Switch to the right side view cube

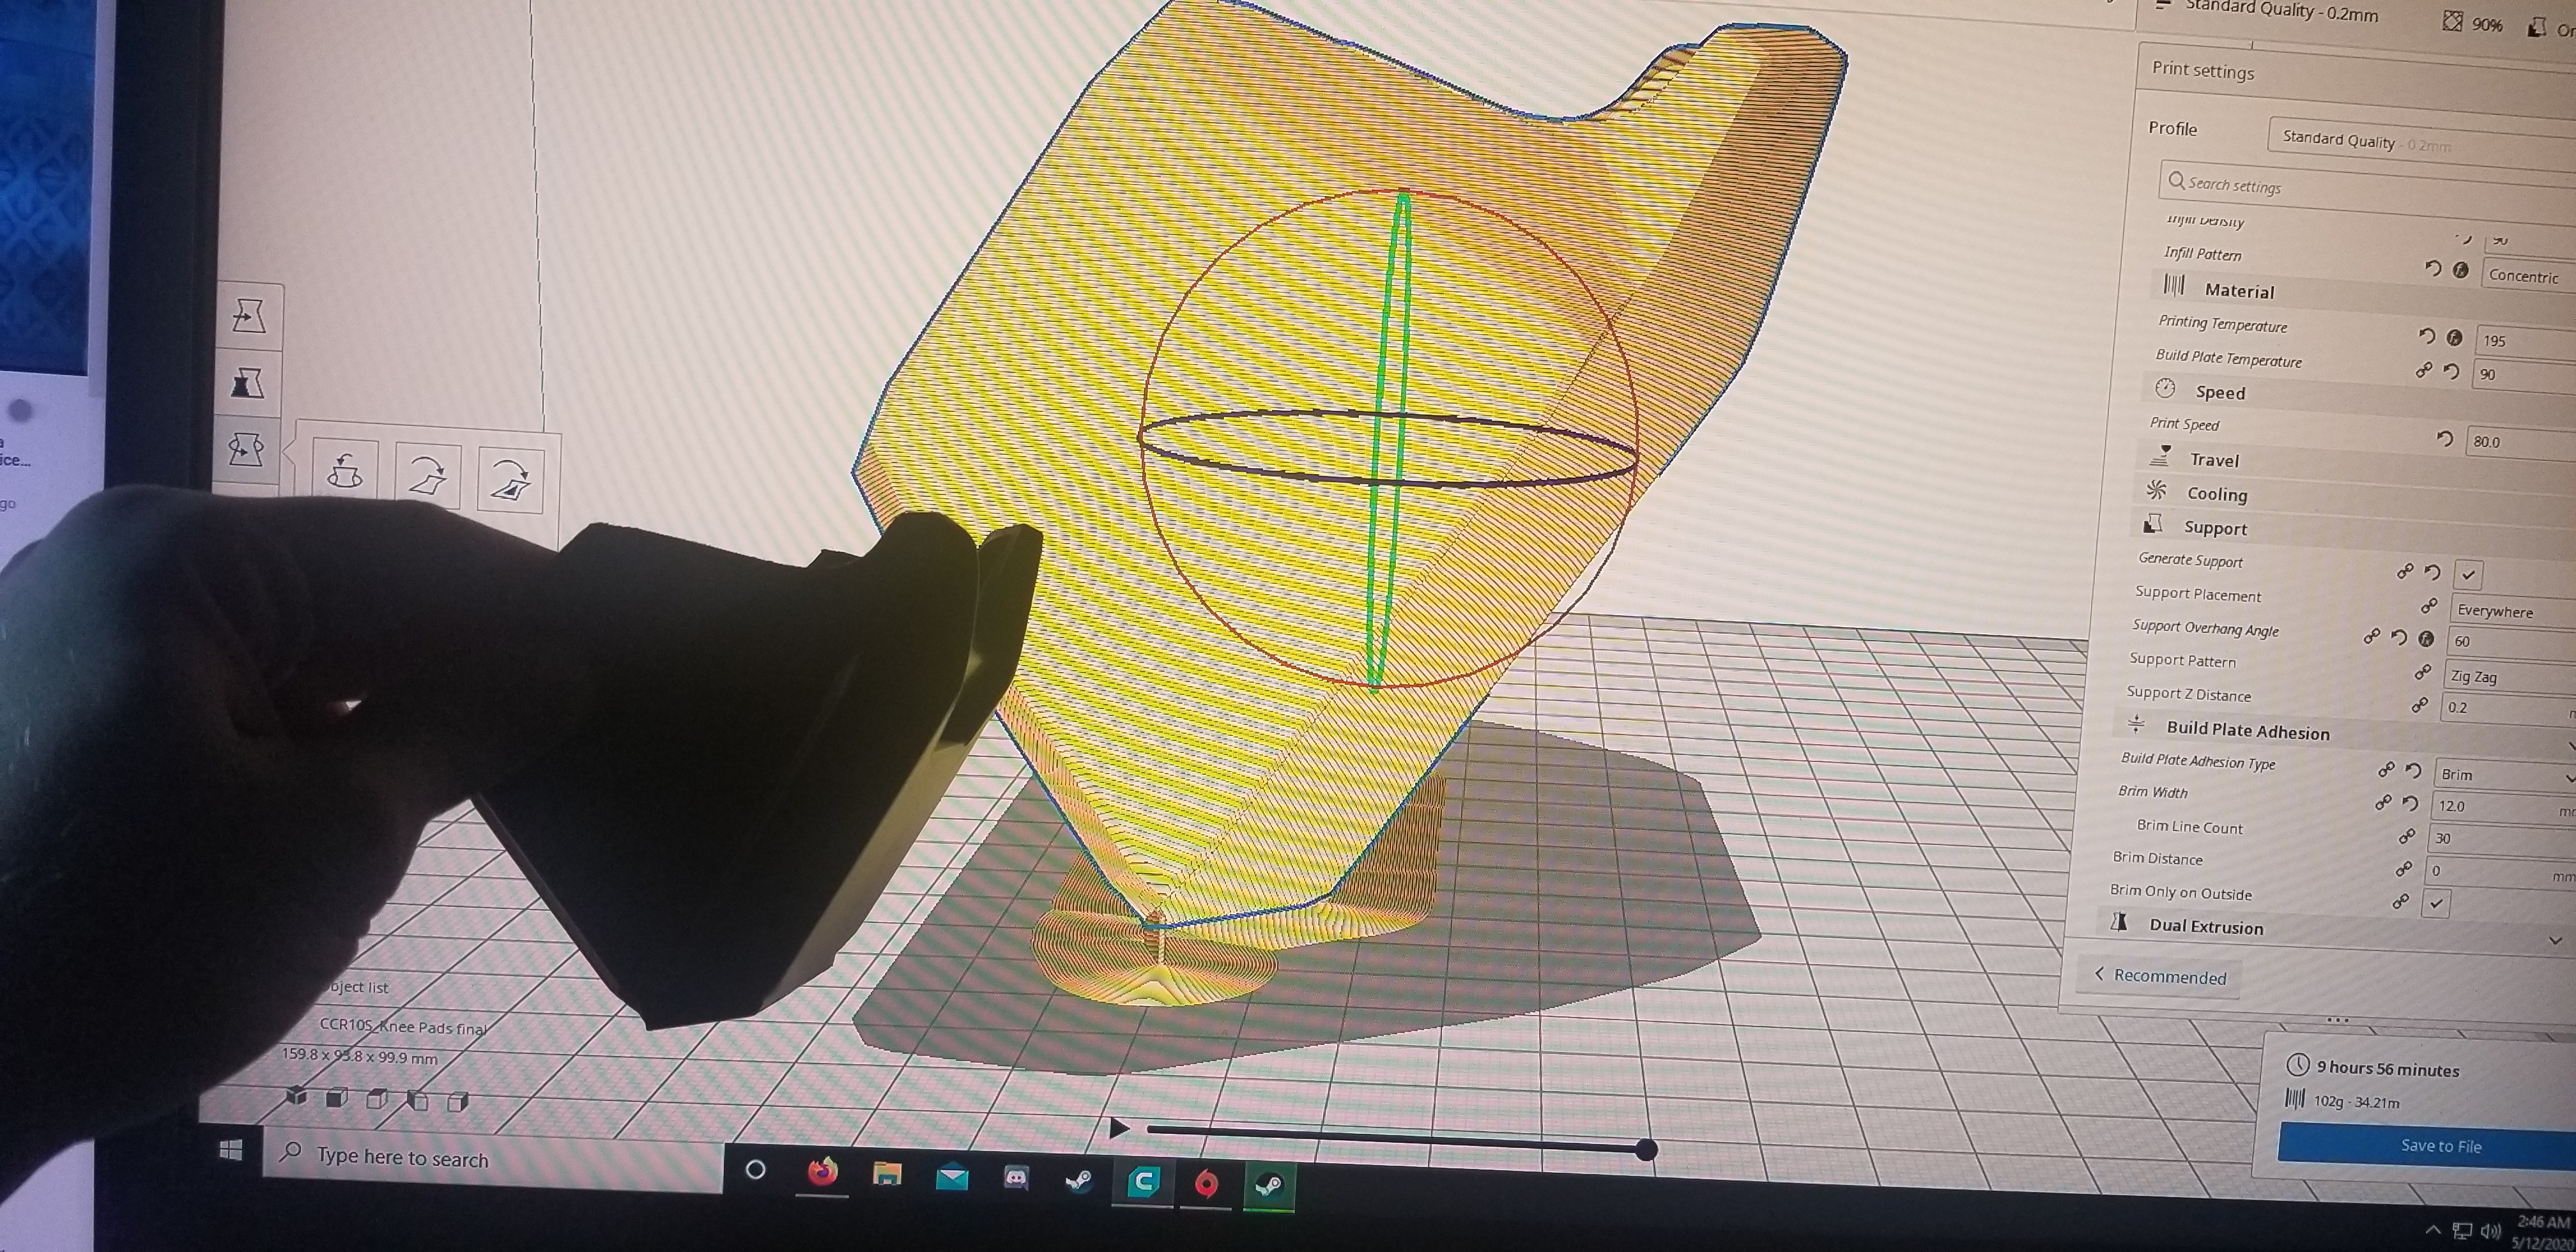click(x=458, y=1102)
